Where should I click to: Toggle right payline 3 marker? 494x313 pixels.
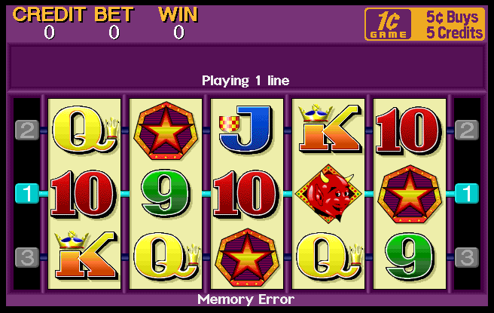pos(467,257)
